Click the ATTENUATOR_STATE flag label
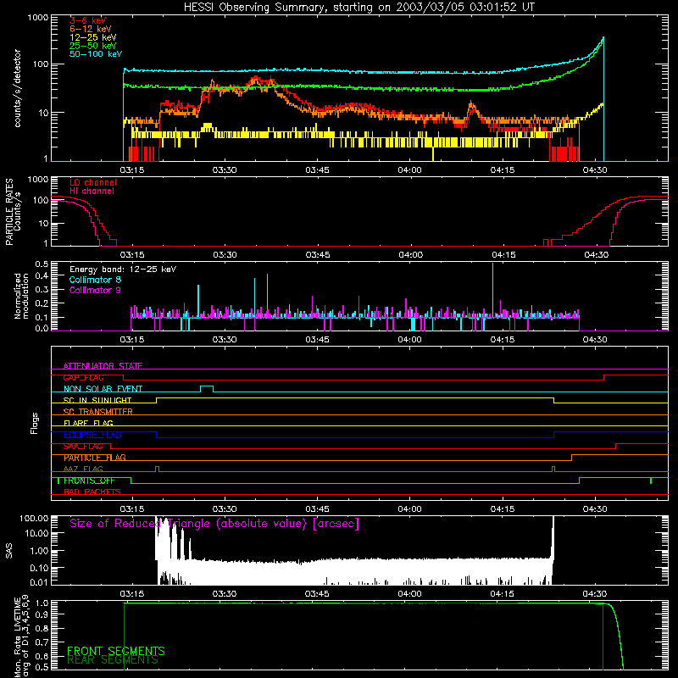The width and height of the screenshot is (678, 678). (103, 366)
